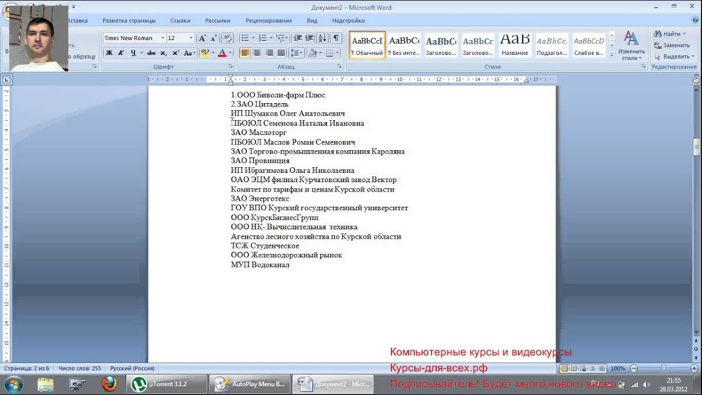Viewport: 702px width, 395px height.
Task: Decrease font size with the shrink font button
Action: [x=213, y=38]
